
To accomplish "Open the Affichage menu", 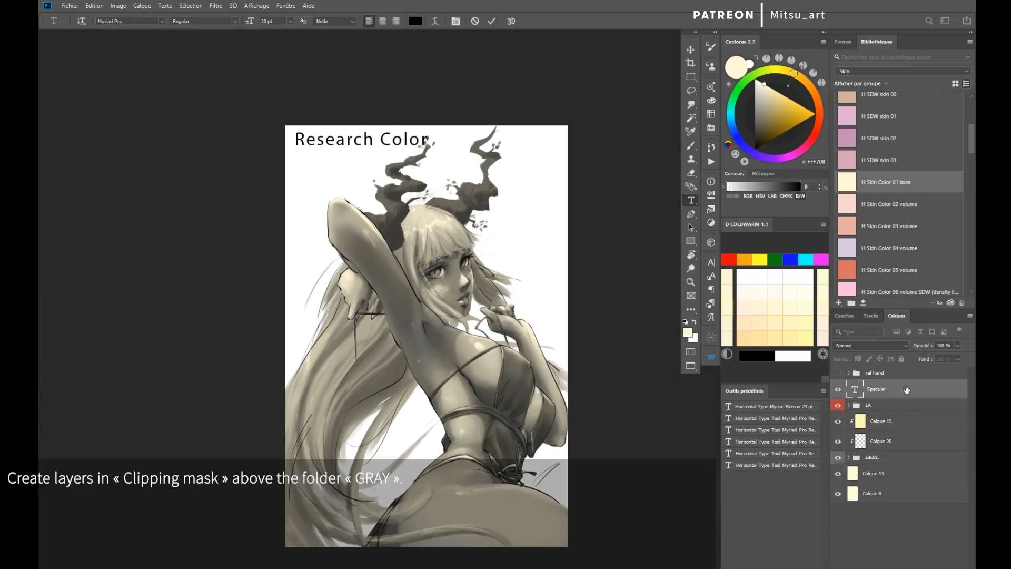I will [x=256, y=6].
